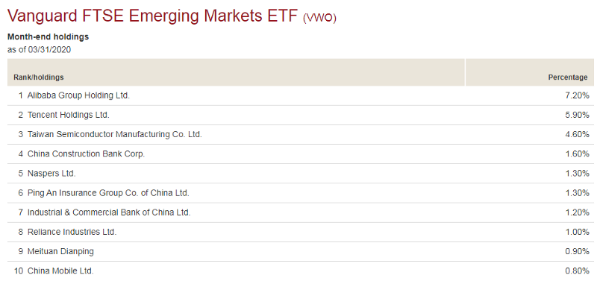The image size is (597, 281).
Task: Open Industrial & Commercial Bank of China Ltd.
Action: click(109, 212)
